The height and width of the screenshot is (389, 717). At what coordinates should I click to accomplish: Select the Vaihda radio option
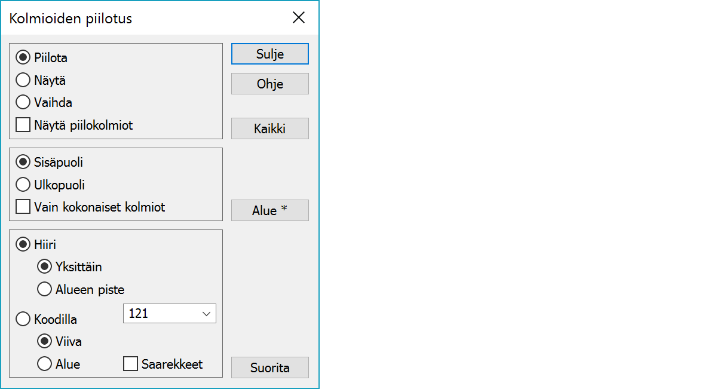23,102
